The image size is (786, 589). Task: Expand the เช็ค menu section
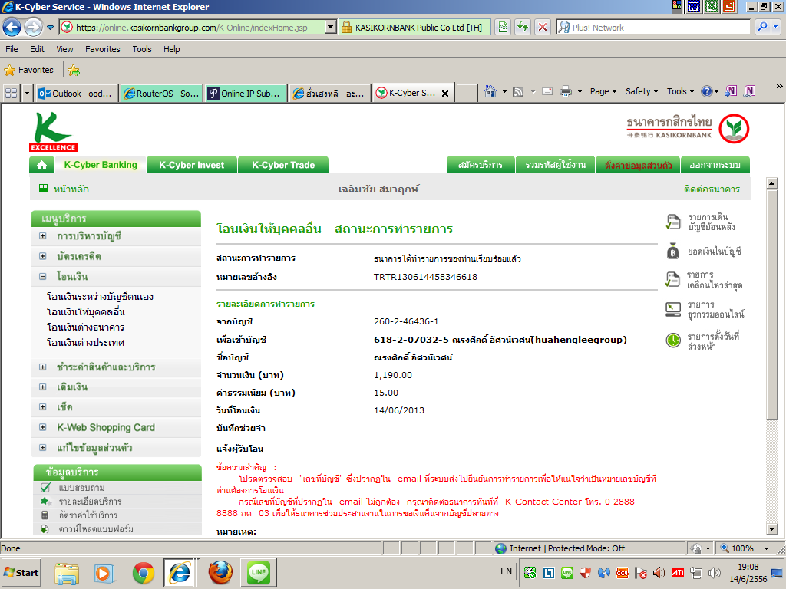click(x=43, y=407)
